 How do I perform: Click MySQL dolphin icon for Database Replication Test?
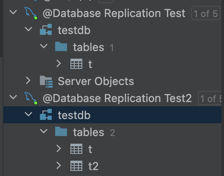coord(31,13)
